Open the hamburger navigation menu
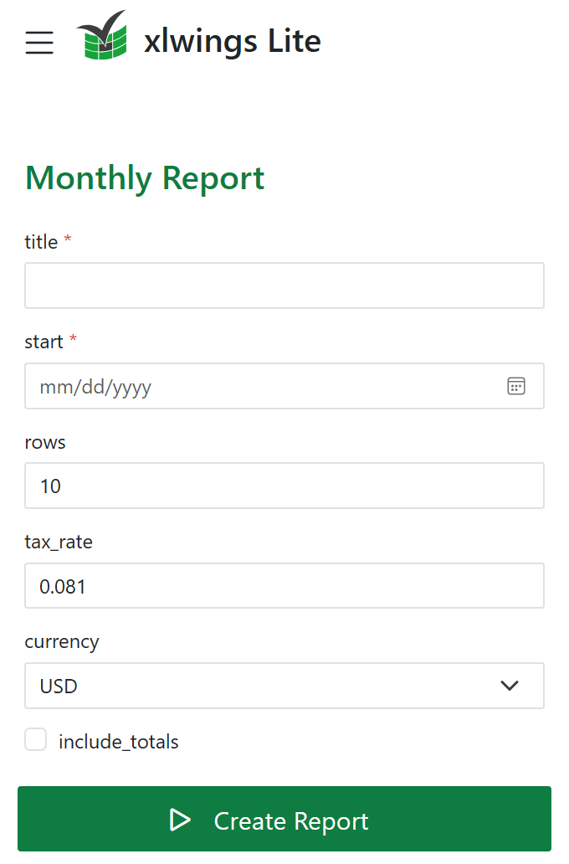 39,43
